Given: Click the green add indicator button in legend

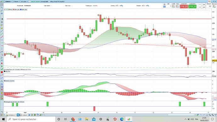Looking at the screenshot, I should tap(7, 10).
